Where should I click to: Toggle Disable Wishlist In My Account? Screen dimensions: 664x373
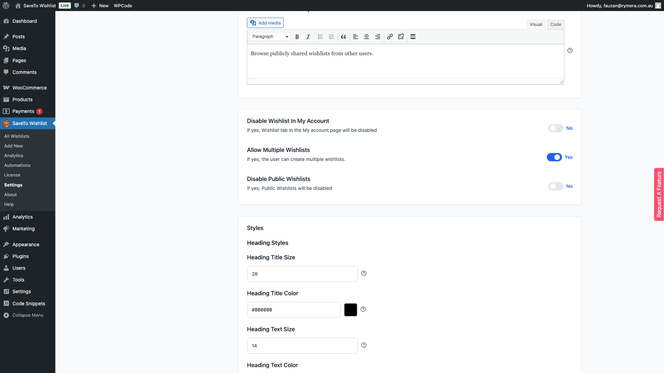coord(555,128)
